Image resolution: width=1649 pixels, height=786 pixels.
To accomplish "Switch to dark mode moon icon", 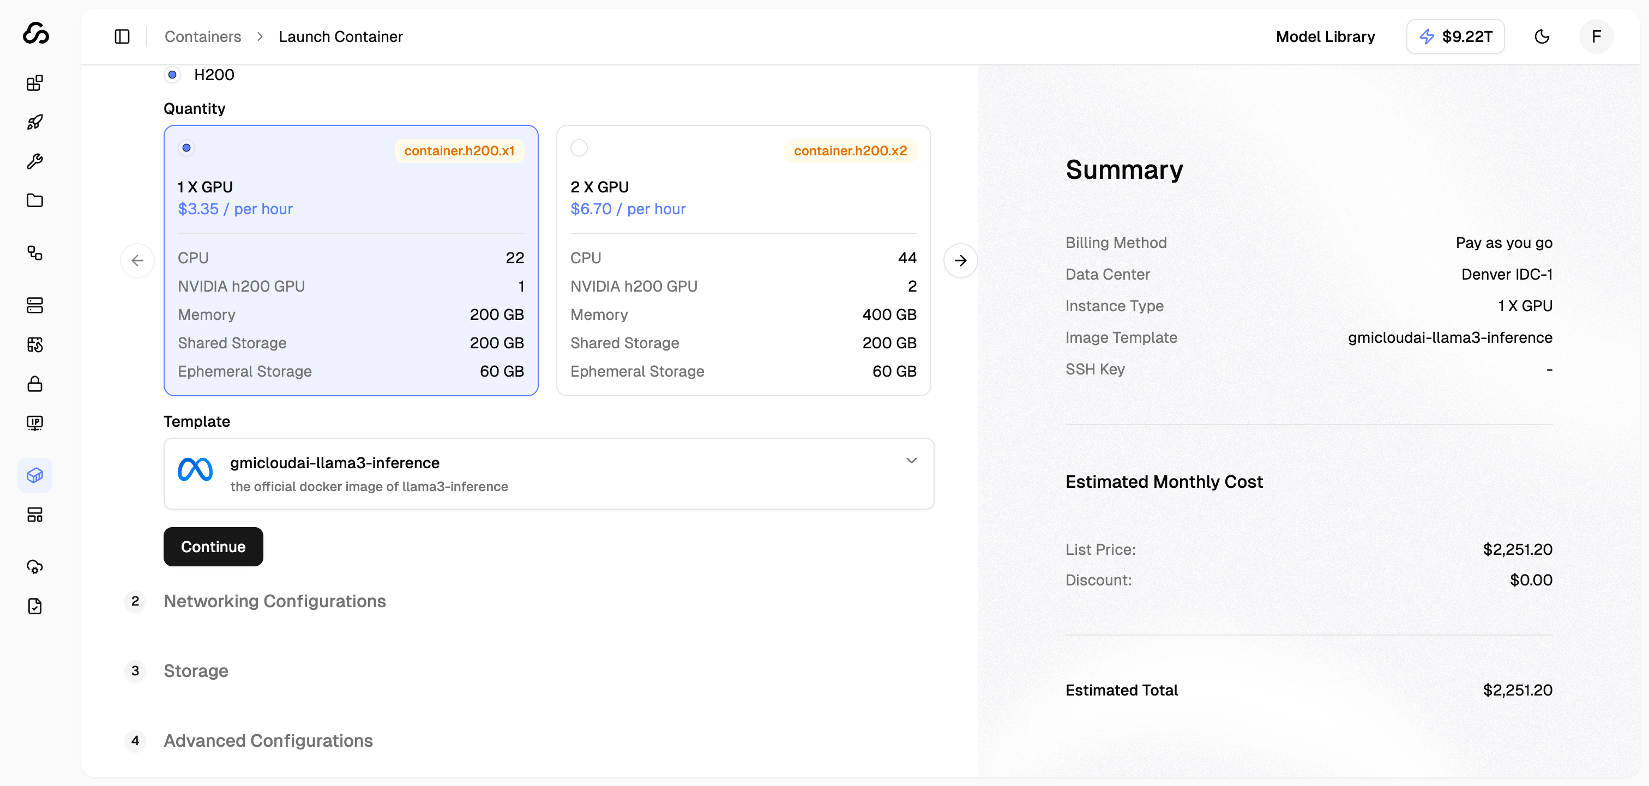I will click(x=1542, y=37).
